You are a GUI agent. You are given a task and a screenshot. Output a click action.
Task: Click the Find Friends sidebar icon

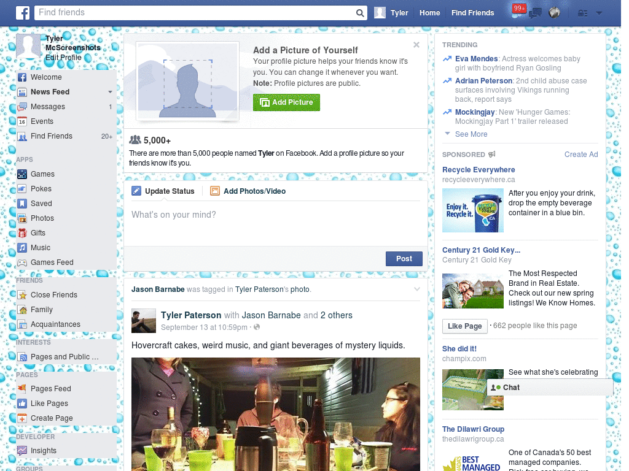pyautogui.click(x=22, y=136)
